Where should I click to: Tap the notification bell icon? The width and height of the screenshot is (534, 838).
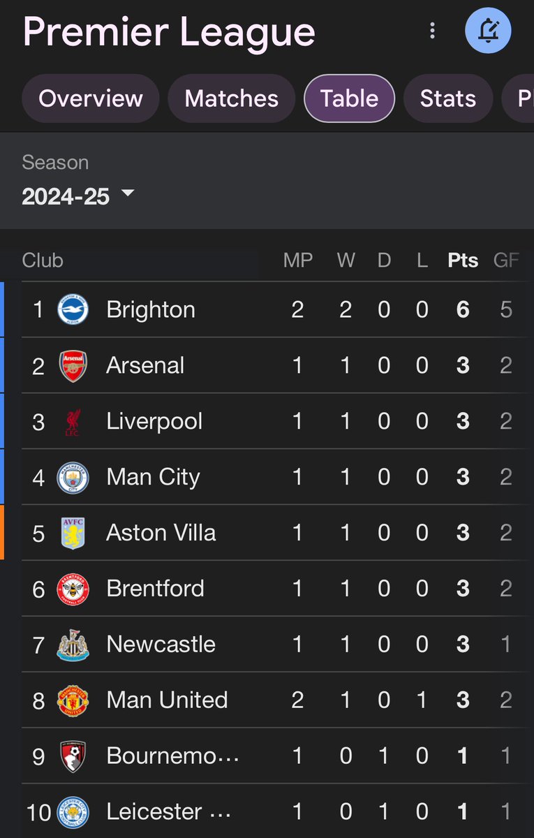[488, 31]
